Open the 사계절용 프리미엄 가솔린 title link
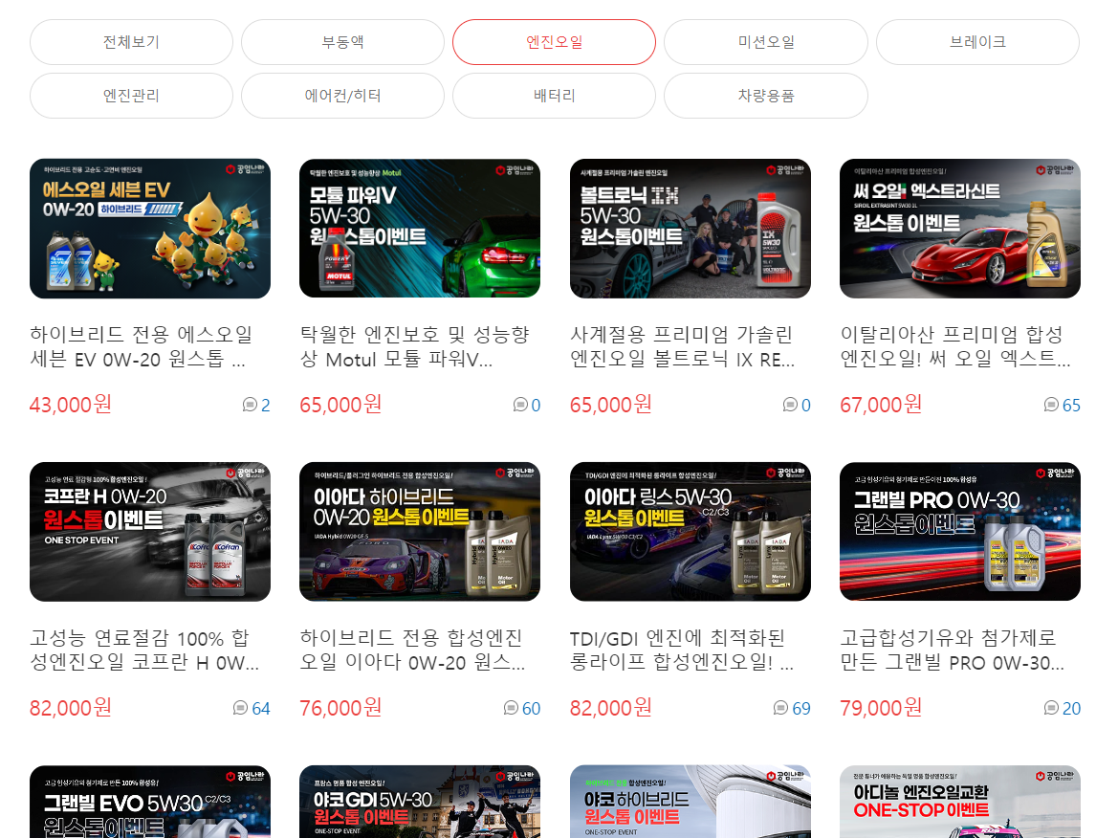This screenshot has height=838, width=1118. (x=682, y=346)
